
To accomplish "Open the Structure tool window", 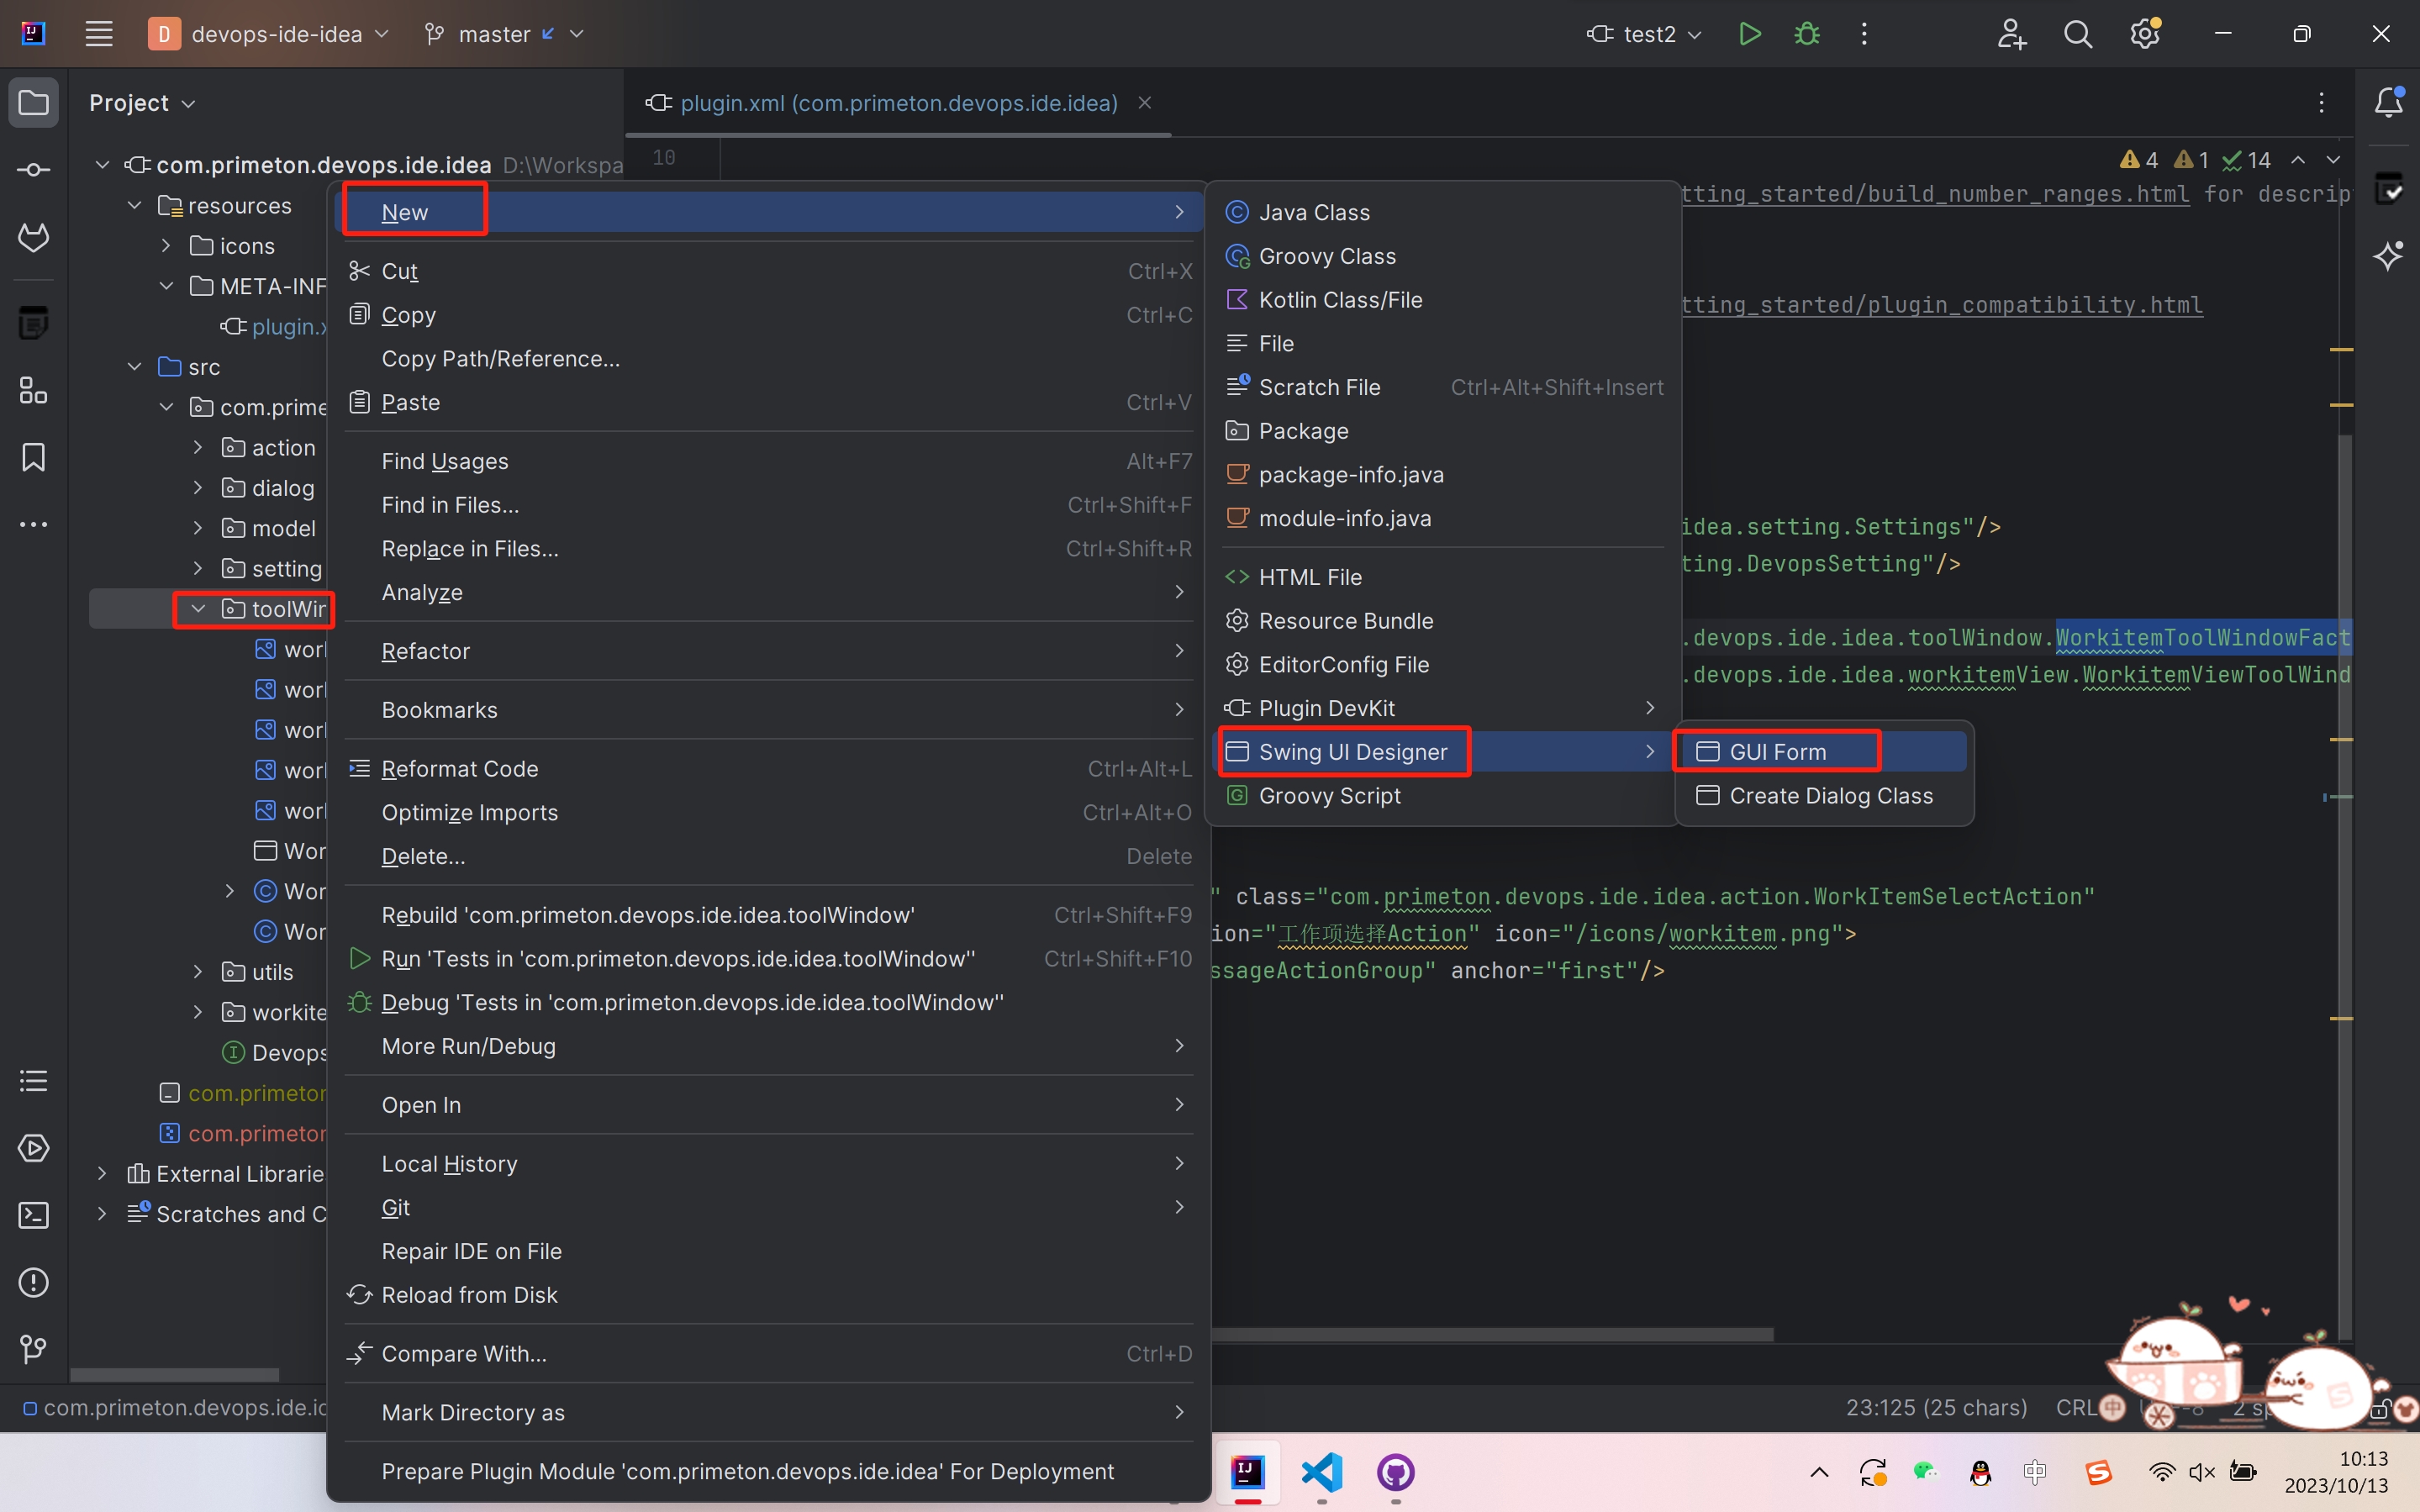I will (x=33, y=391).
